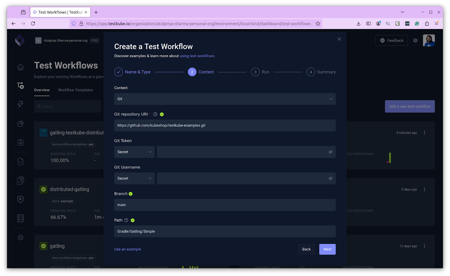Viewport: 450px width, 276px height.
Task: Click the Testkube logo icon
Action: point(20,40)
